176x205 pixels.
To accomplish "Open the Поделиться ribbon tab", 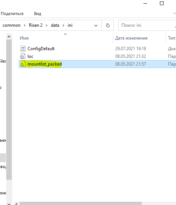I will (12, 14).
